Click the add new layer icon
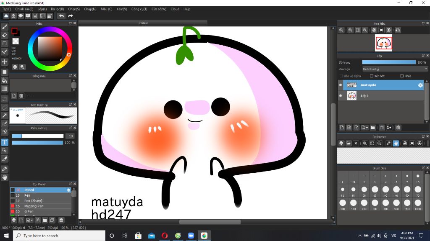Viewport: 430px width, 241px height. point(342,127)
